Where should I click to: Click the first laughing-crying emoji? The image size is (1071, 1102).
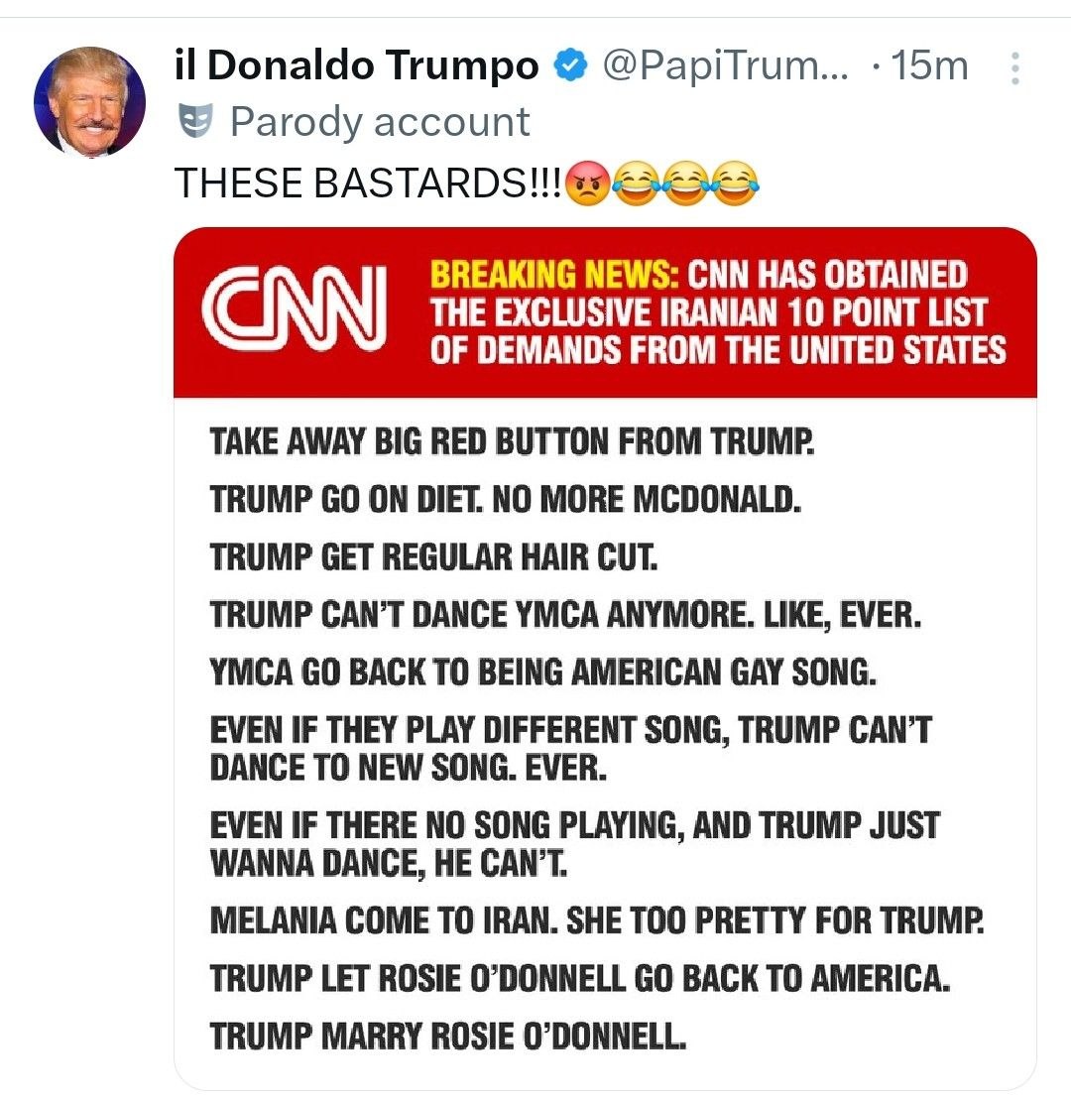[x=636, y=184]
